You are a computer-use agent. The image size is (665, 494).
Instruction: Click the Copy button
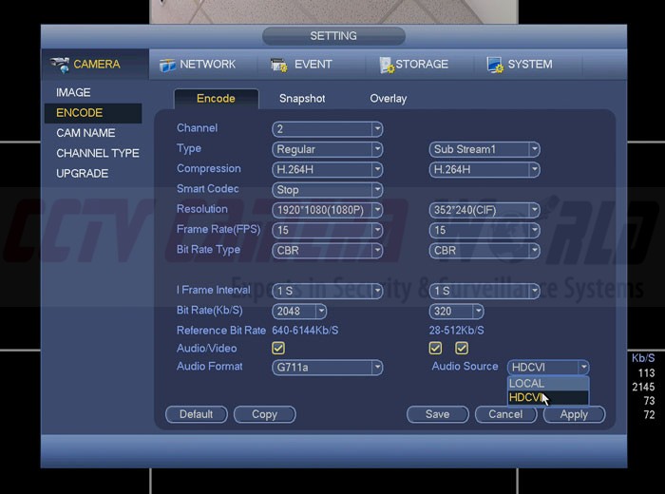pyautogui.click(x=264, y=414)
